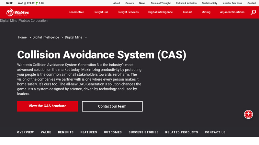
Task: Visit the Careers link
Action: click(x=129, y=3)
